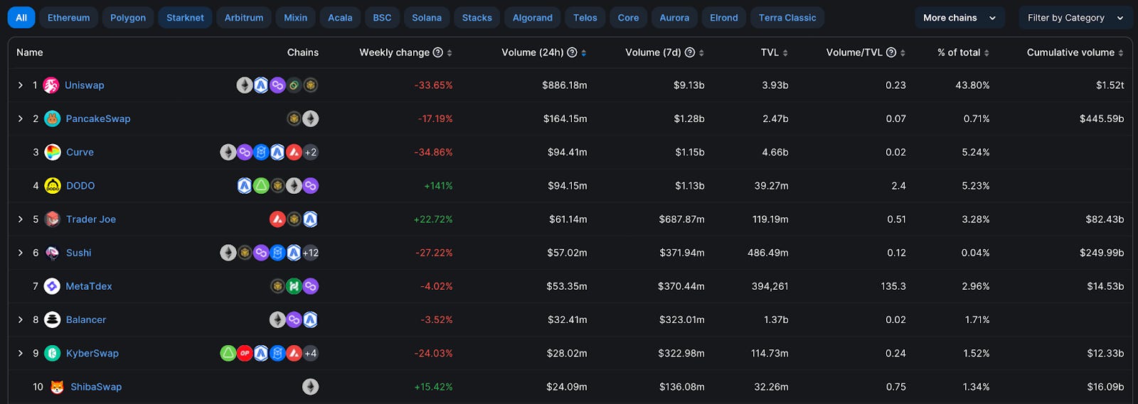This screenshot has width=1138, height=404.
Task: Click the MetaTdex logo icon
Action: click(x=52, y=286)
